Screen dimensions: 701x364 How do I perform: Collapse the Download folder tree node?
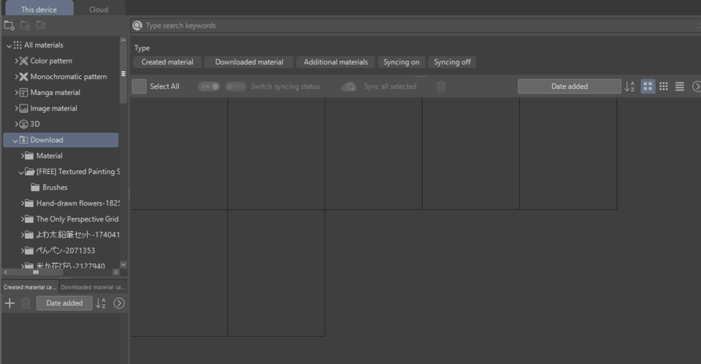tap(15, 140)
